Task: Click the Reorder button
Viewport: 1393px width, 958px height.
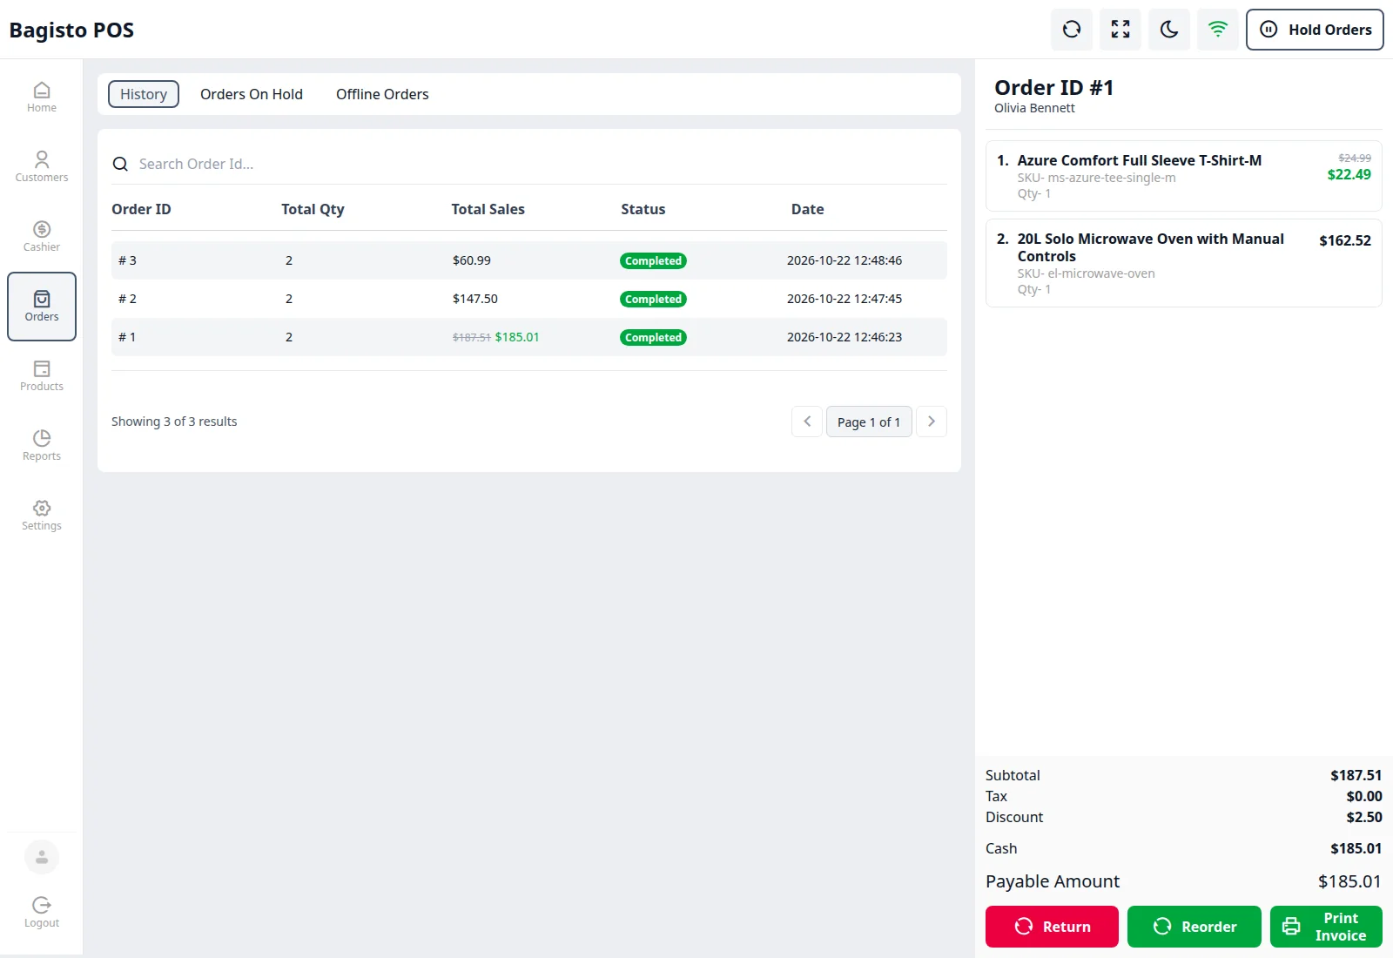Action: pos(1194,927)
